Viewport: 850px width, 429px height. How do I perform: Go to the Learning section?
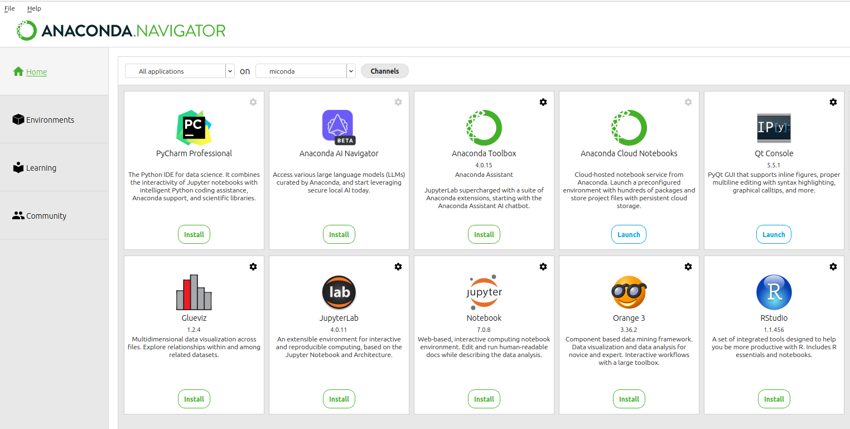pos(41,168)
